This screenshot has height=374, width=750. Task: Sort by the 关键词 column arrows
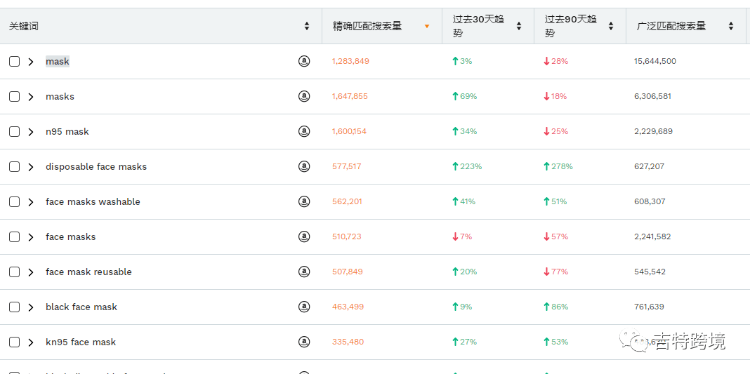click(307, 26)
